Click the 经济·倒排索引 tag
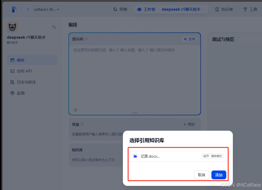The image size is (262, 190). (213, 156)
